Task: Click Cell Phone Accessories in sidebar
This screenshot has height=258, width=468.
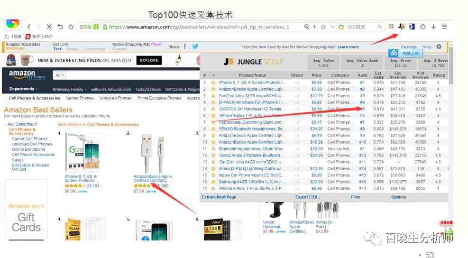Action: coord(33,155)
